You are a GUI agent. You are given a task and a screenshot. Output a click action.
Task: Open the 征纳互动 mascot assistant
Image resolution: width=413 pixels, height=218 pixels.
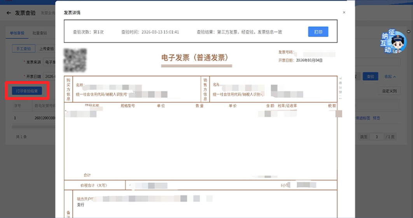coord(393,42)
